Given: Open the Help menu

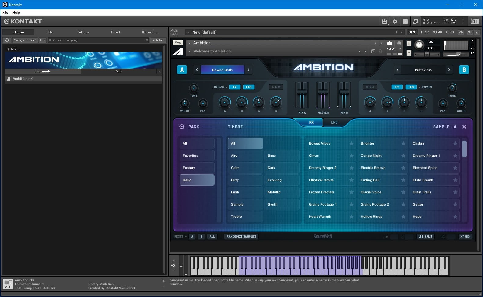Looking at the screenshot, I should [16, 13].
